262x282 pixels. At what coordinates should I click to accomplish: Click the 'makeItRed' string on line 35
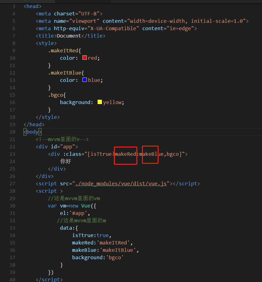(x=113, y=243)
